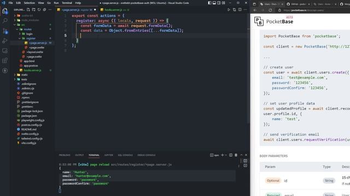The width and height of the screenshot is (350, 196).
Task: Split the editor to the right
Action: point(240,10)
